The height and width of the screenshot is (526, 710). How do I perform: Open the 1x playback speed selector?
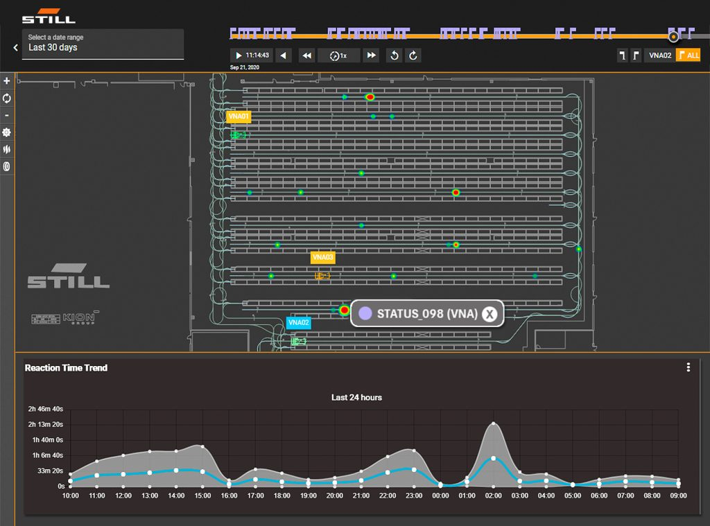[x=339, y=55]
